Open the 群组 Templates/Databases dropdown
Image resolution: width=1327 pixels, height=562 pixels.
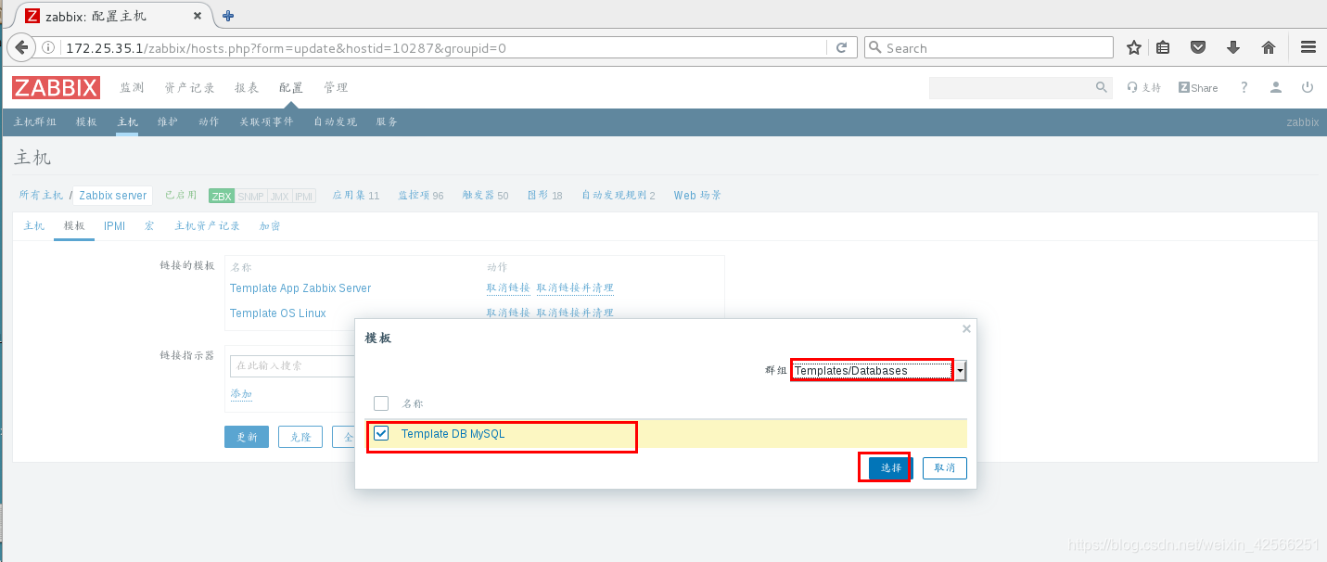point(879,370)
